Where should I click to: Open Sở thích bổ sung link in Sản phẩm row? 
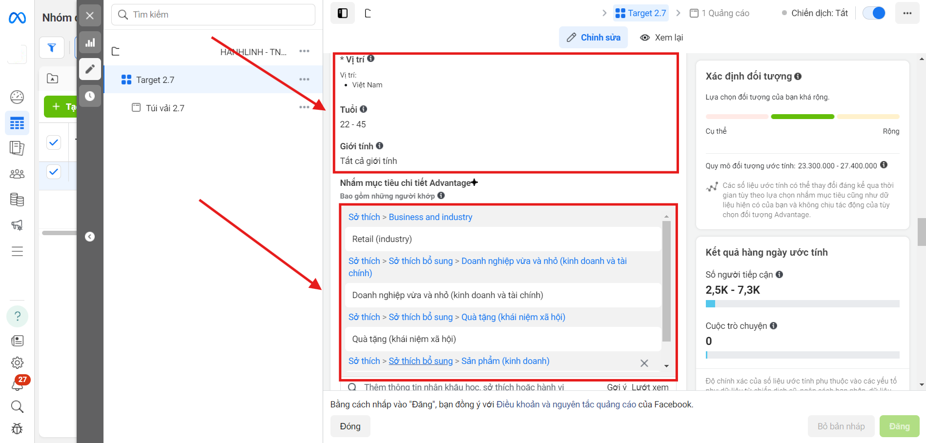(x=421, y=361)
